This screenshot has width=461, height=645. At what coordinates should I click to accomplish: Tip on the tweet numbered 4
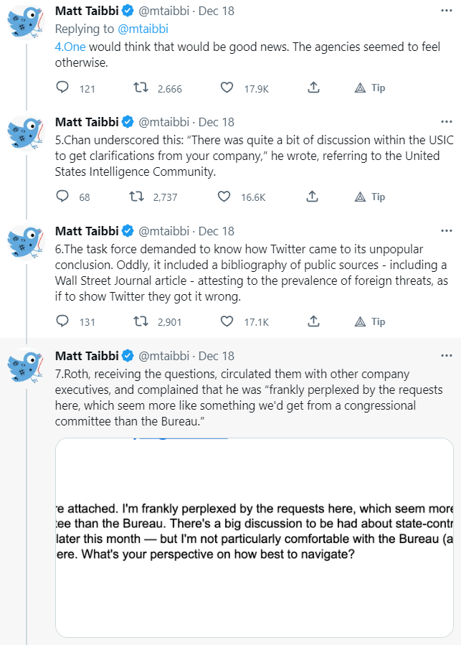pos(370,88)
